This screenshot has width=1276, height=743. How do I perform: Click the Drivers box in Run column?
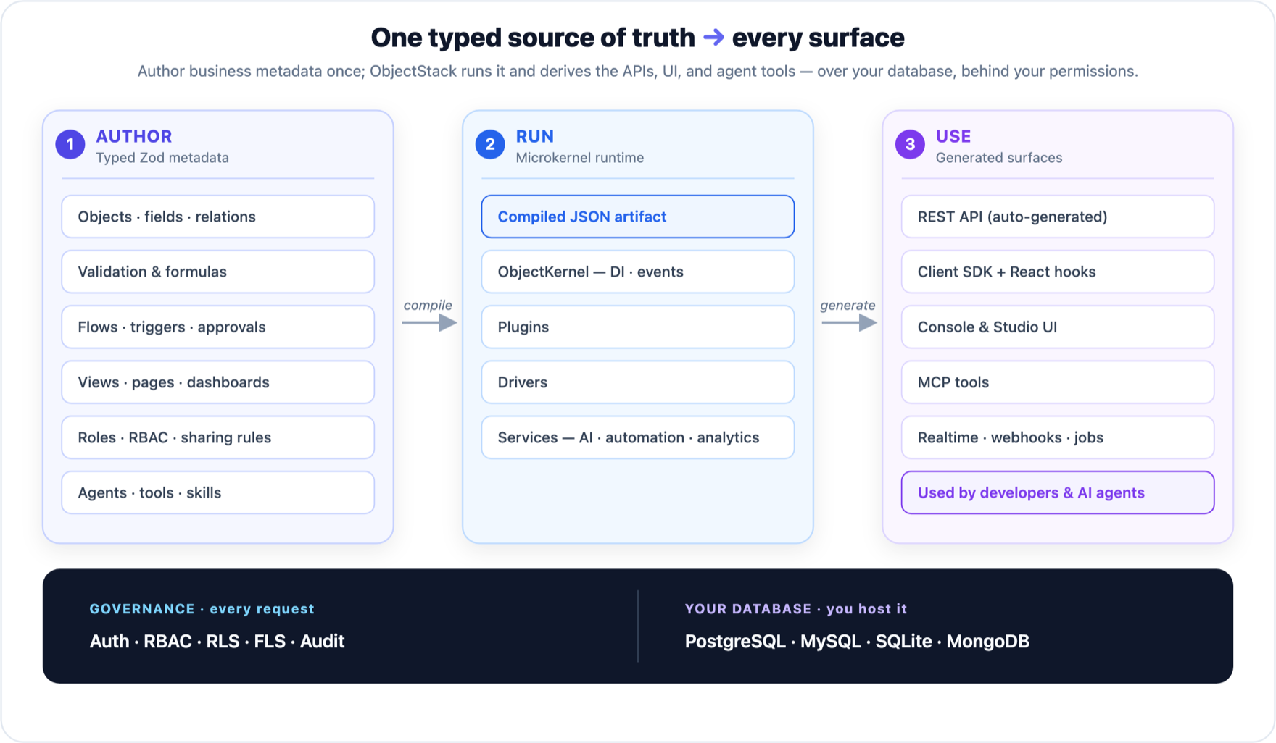click(x=638, y=382)
